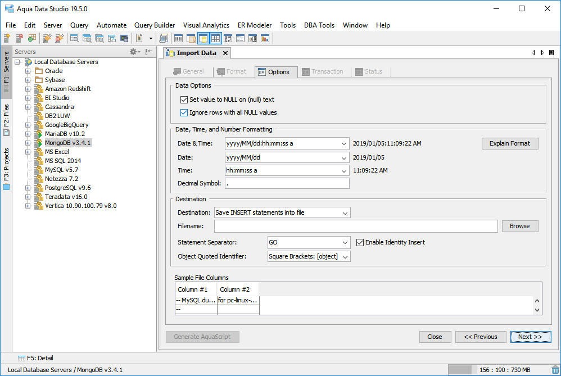Screen dimensions: 561x376
Task: Click the table with green circle toolbar icon
Action: 32,38
